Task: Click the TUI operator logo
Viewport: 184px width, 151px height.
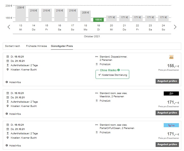Action: coord(171,125)
